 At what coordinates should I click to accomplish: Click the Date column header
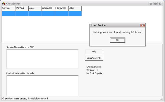click(35, 8)
